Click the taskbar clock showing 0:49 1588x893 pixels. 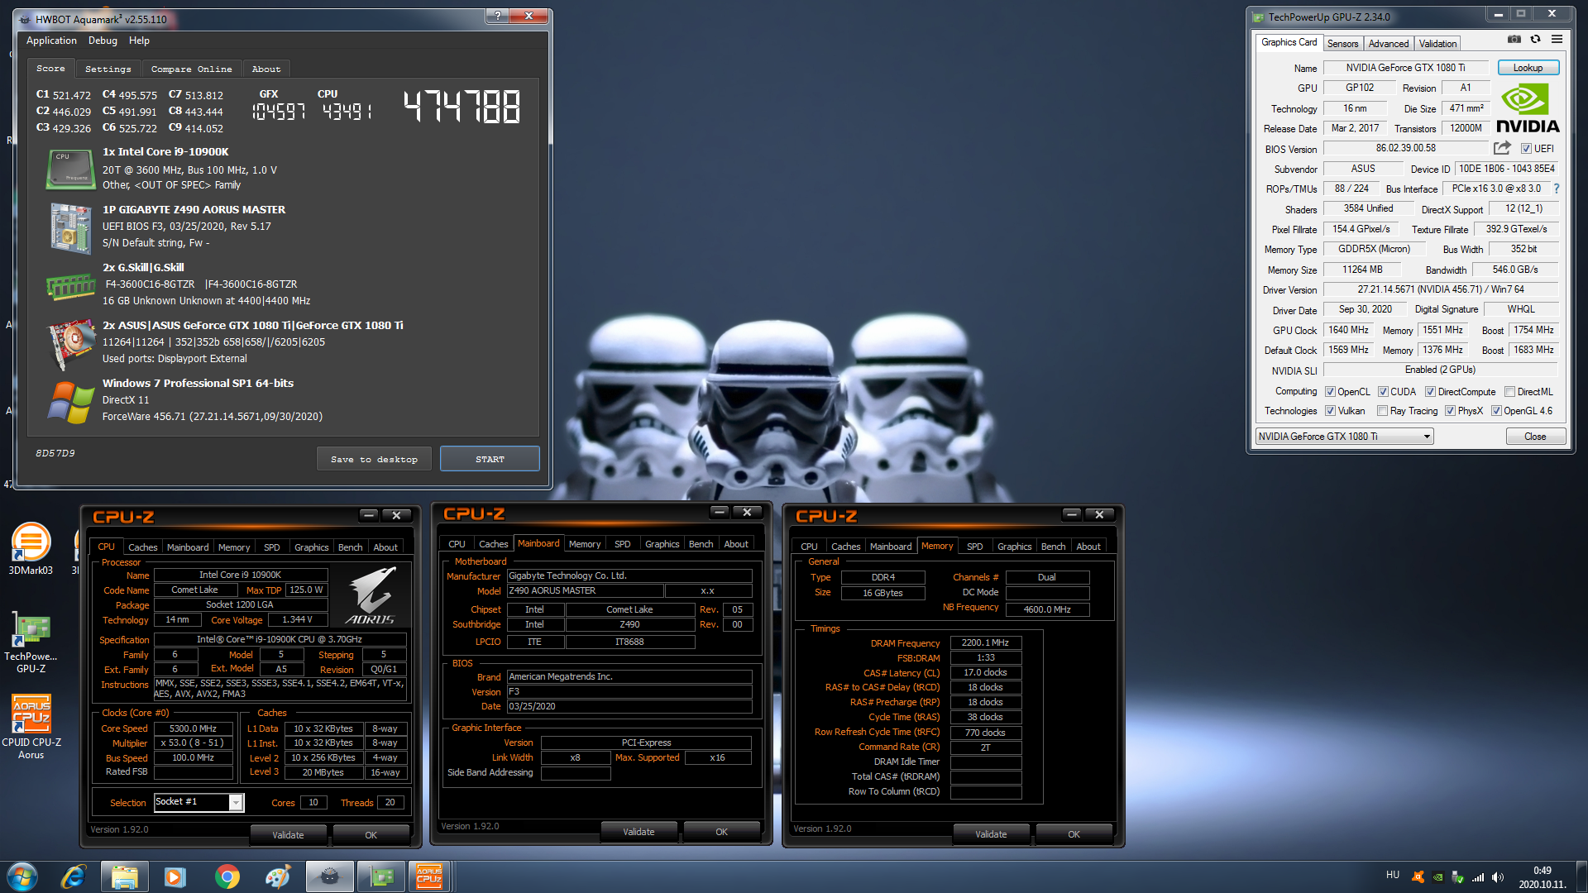point(1542,877)
